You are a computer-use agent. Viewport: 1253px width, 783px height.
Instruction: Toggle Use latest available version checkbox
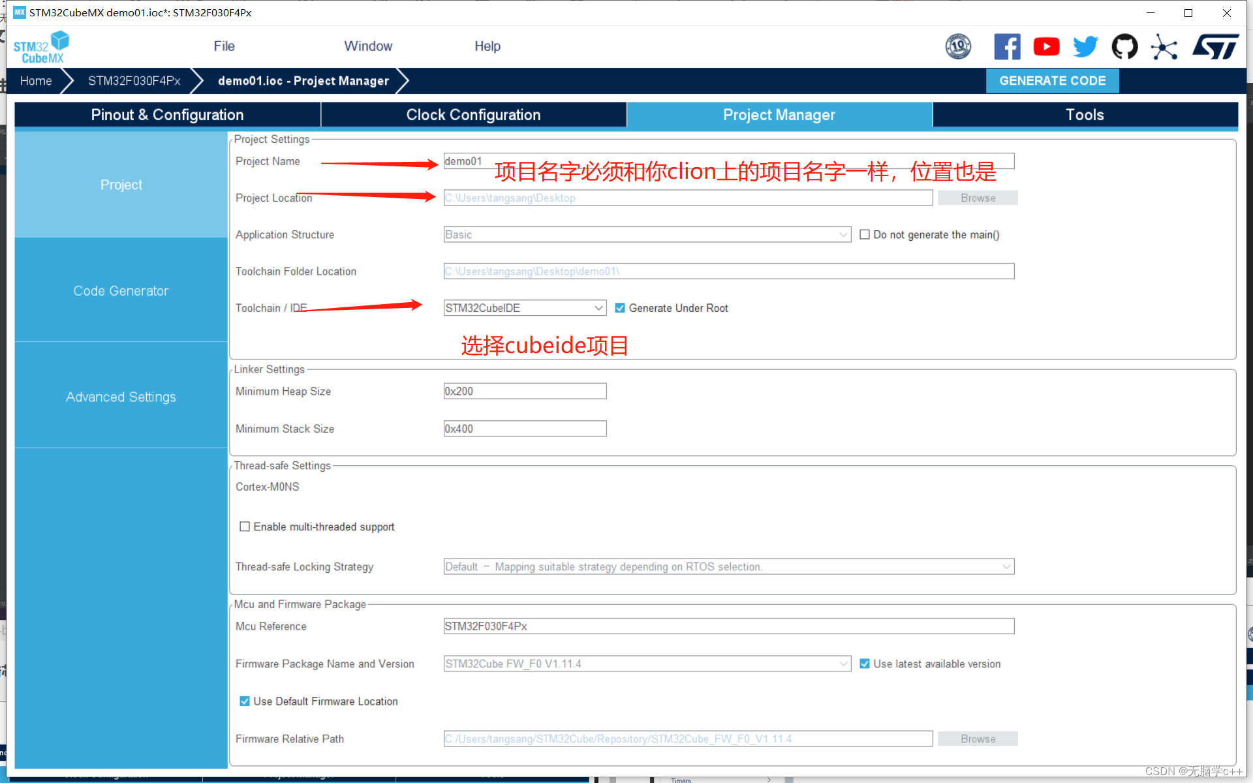tap(865, 664)
